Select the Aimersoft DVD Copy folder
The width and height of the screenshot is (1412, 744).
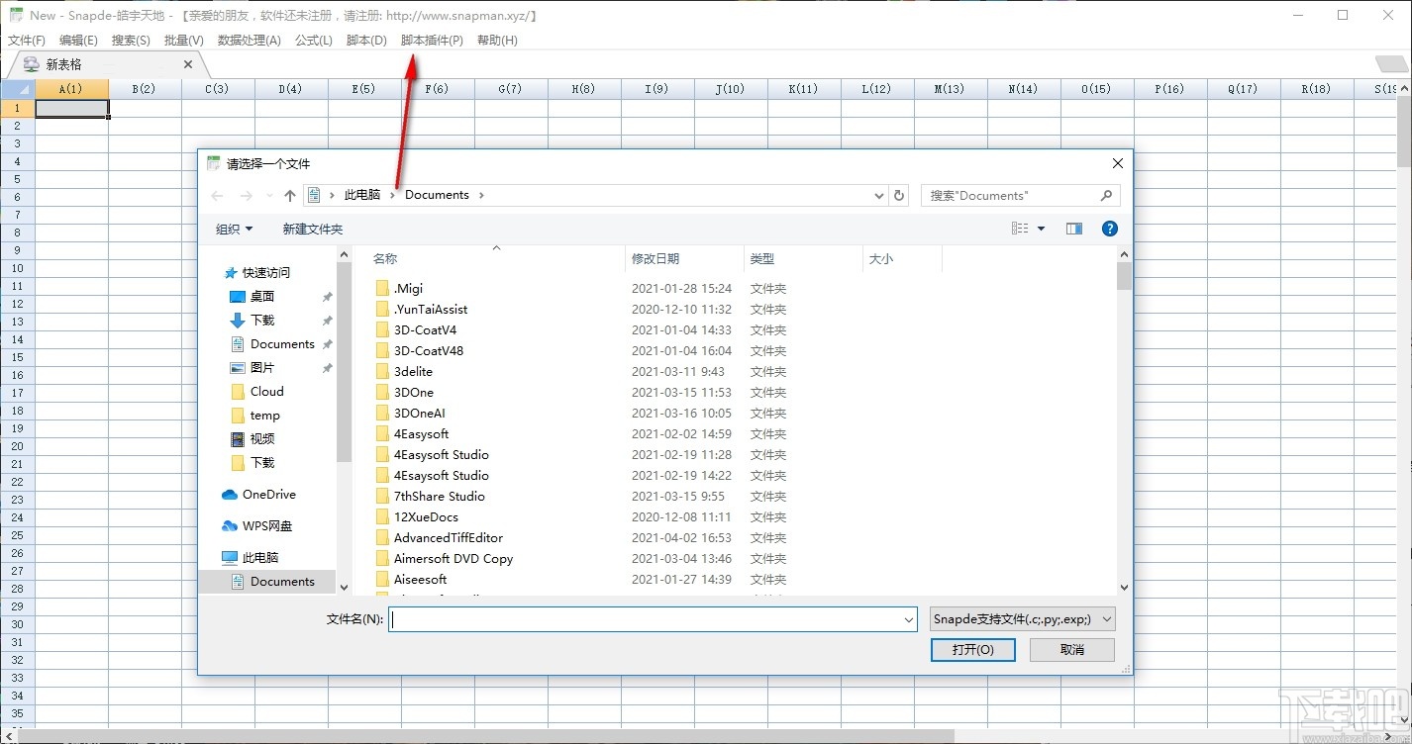click(444, 558)
